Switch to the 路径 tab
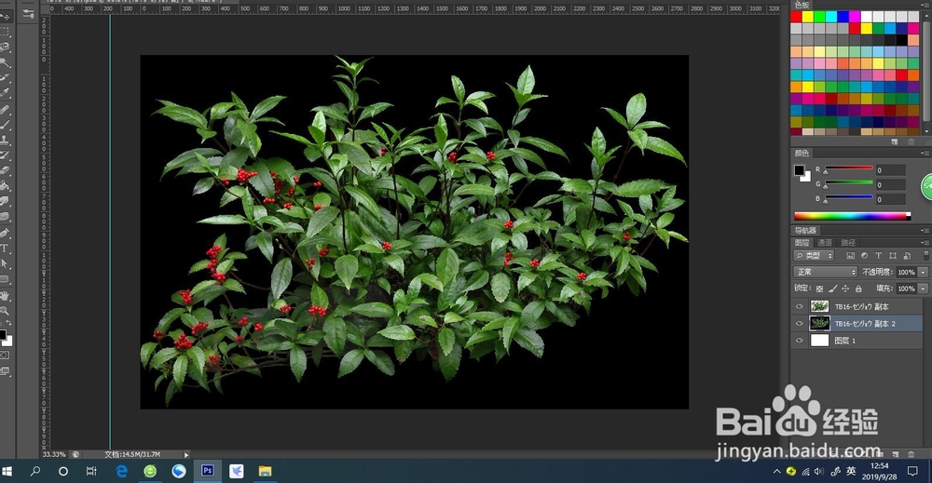The image size is (932, 483). tap(848, 243)
